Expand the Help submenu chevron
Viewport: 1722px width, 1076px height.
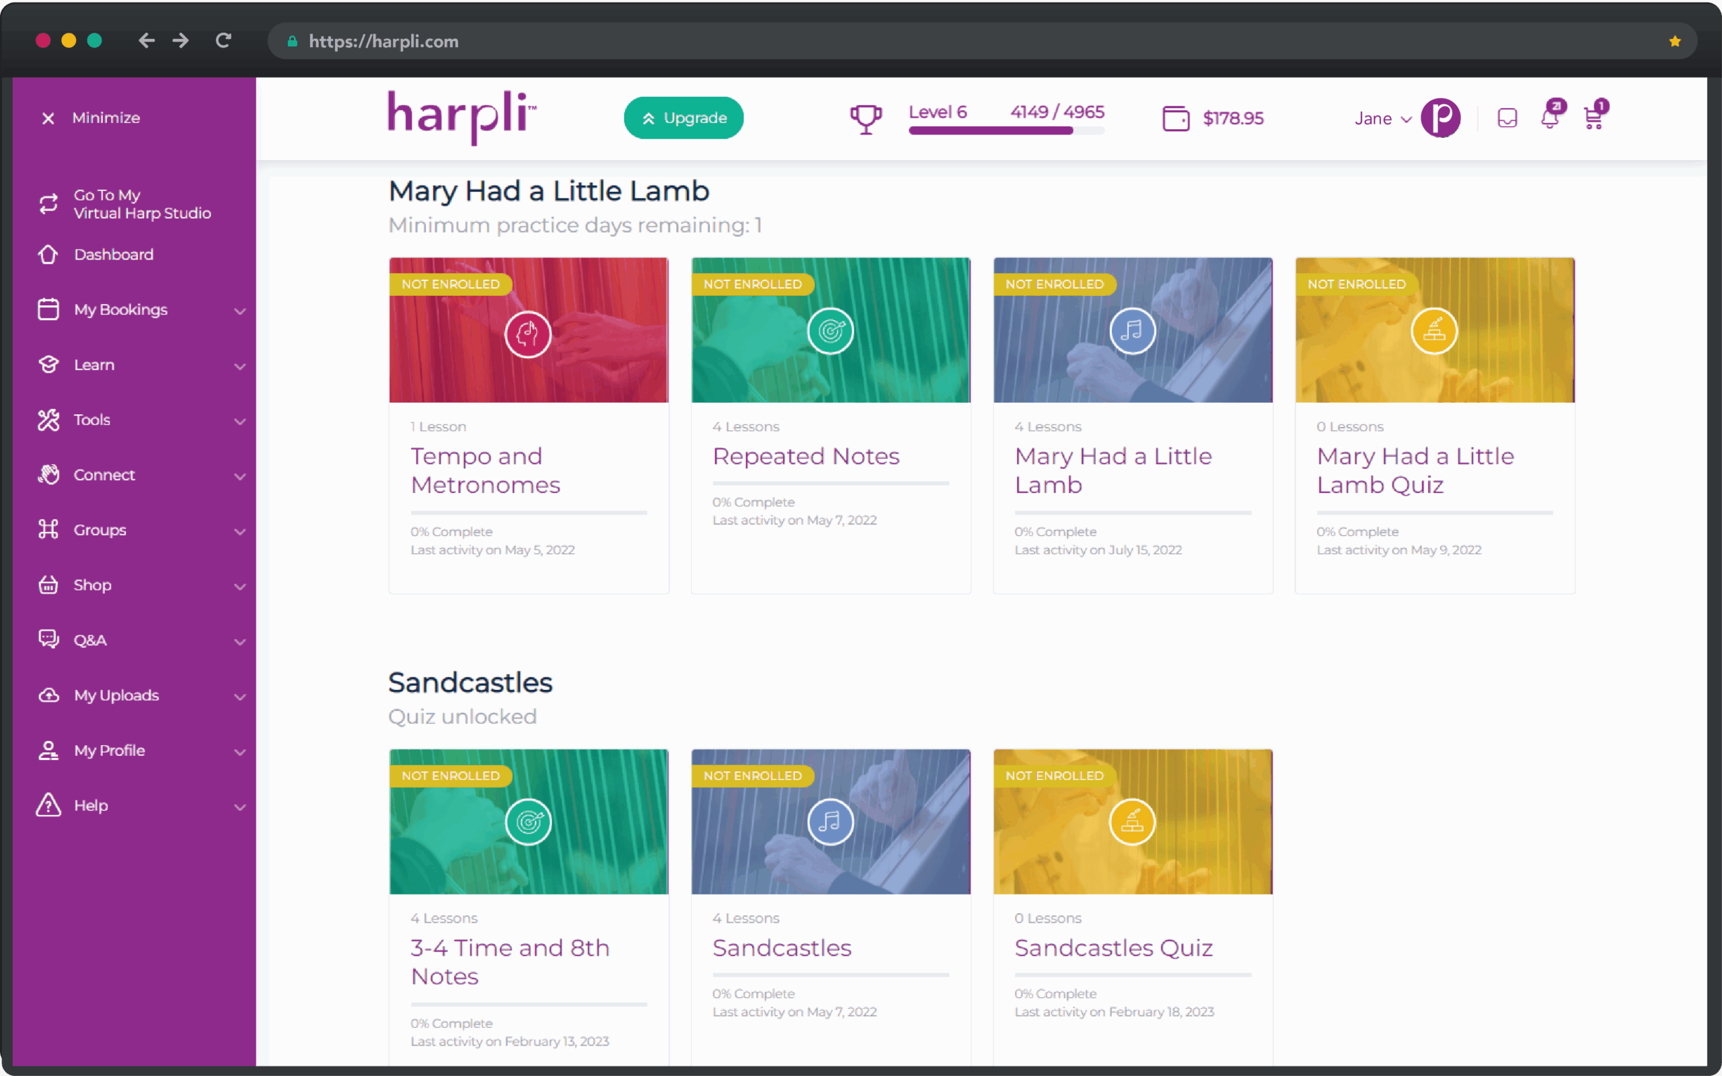(x=239, y=807)
